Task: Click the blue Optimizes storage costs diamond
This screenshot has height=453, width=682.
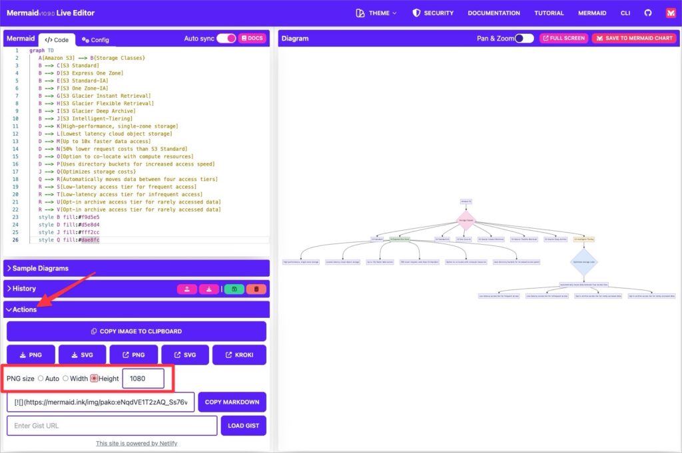Action: coord(583,262)
